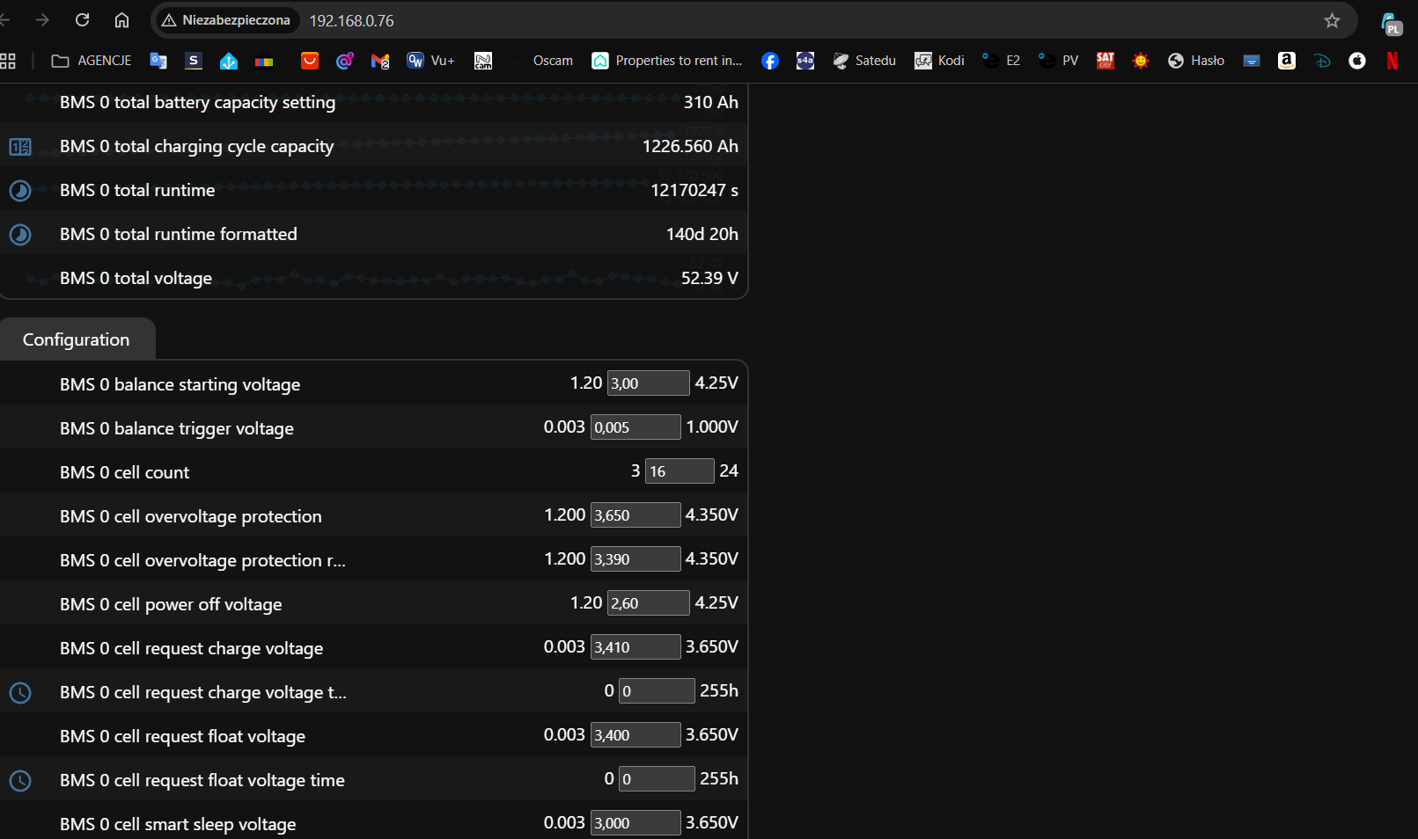This screenshot has width=1418, height=839.
Task: Open the blue window bookmark icon
Action: click(x=1252, y=61)
